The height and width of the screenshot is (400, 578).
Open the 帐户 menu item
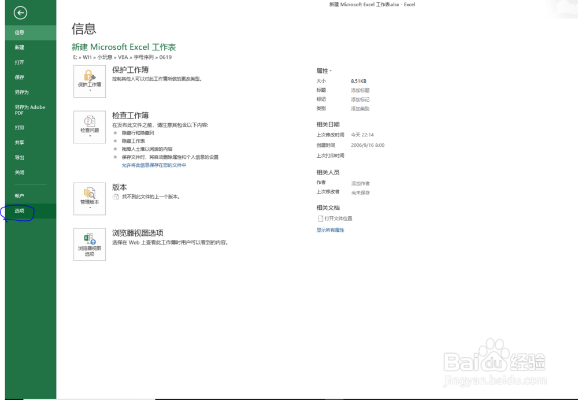point(31,196)
